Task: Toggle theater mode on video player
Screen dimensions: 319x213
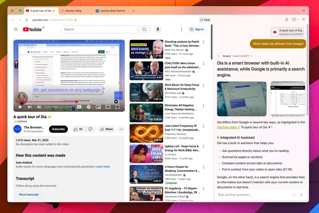Action: point(108,107)
